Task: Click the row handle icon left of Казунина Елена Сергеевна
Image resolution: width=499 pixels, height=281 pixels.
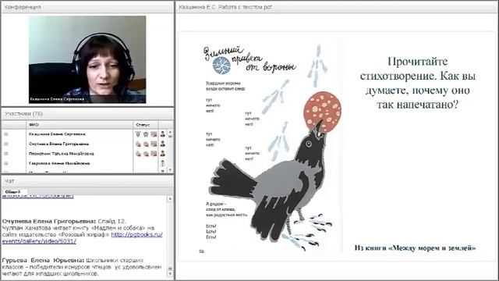Action: click(6, 134)
